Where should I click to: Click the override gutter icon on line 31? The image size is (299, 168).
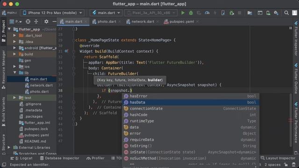click(66, 51)
